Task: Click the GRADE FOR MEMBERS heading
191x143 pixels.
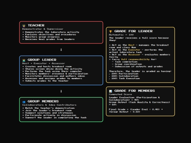Action: (135, 91)
